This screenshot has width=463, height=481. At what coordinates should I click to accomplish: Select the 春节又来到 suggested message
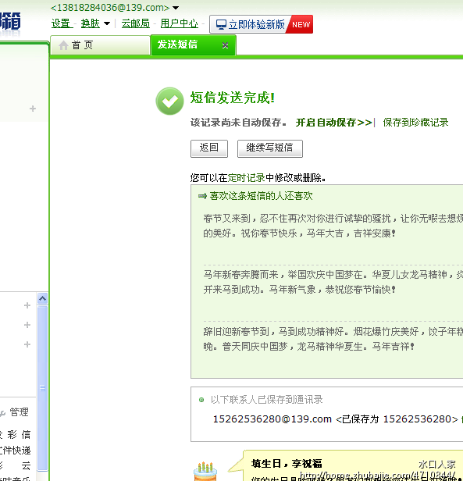click(x=333, y=226)
